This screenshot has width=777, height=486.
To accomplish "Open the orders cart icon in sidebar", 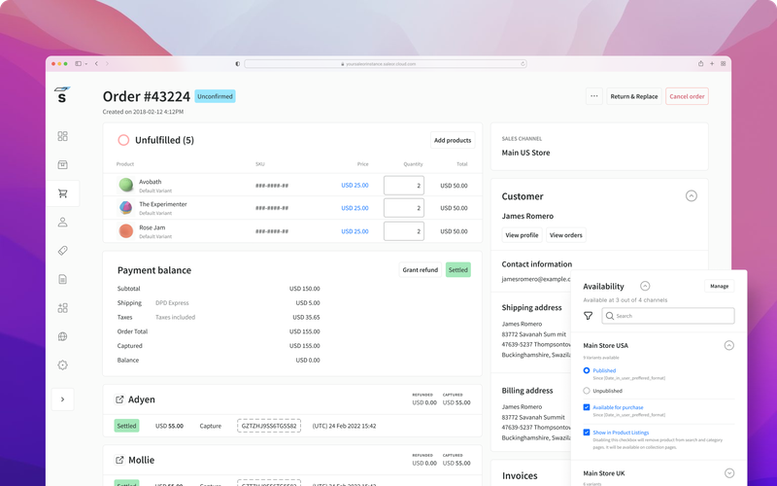I will coord(62,193).
